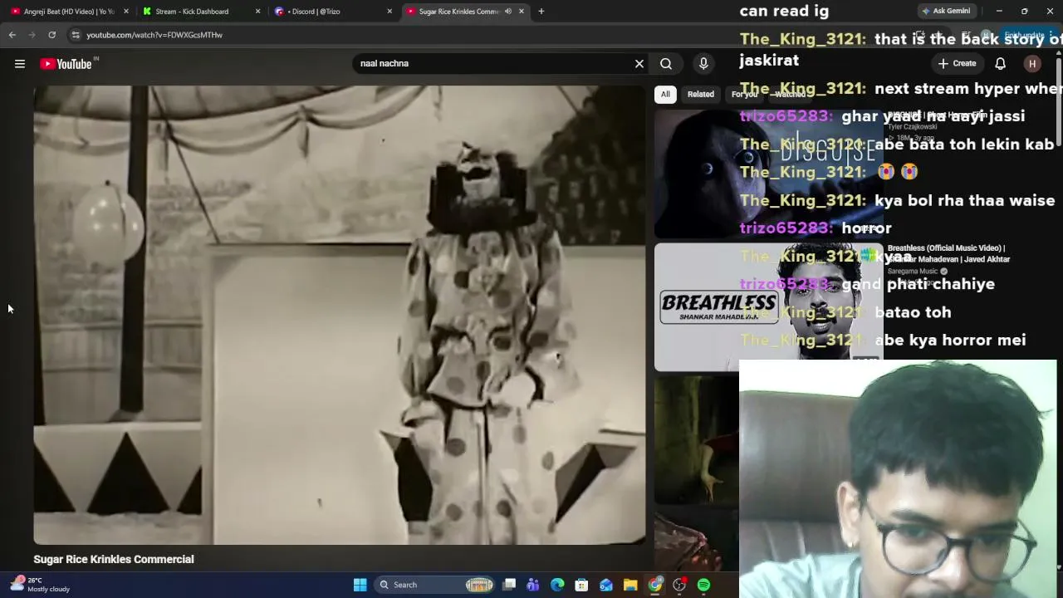Start voice search with the microphone
The image size is (1063, 598).
click(703, 64)
